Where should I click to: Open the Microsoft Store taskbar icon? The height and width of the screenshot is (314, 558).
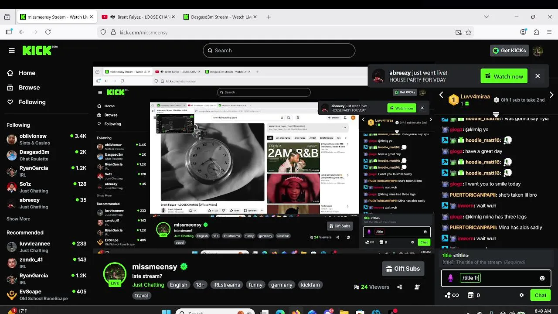coord(360,311)
